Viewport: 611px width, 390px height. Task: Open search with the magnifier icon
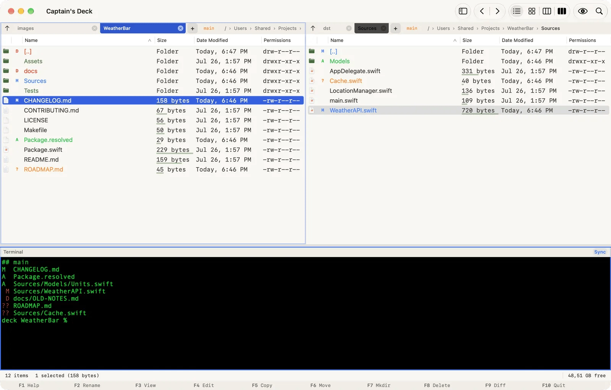click(599, 11)
